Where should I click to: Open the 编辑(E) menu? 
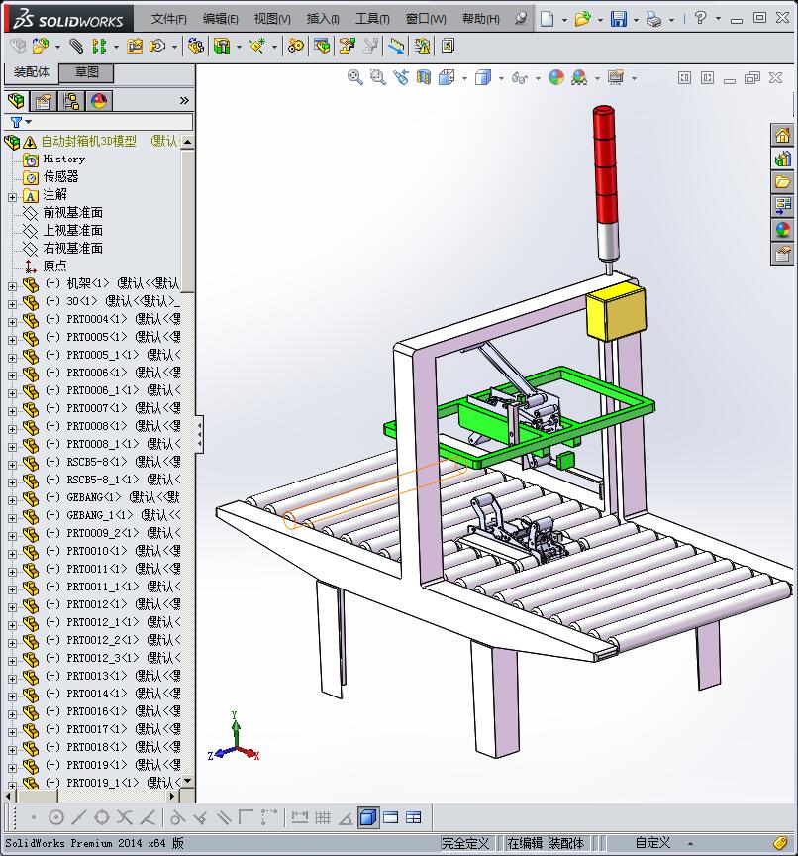point(221,19)
